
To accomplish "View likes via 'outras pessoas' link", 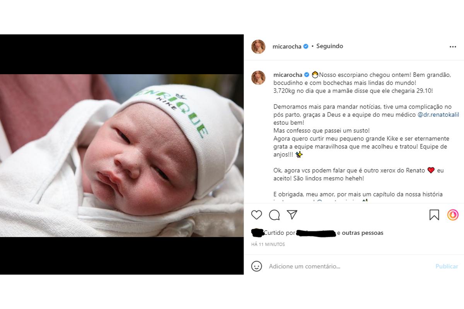I will click(x=363, y=233).
